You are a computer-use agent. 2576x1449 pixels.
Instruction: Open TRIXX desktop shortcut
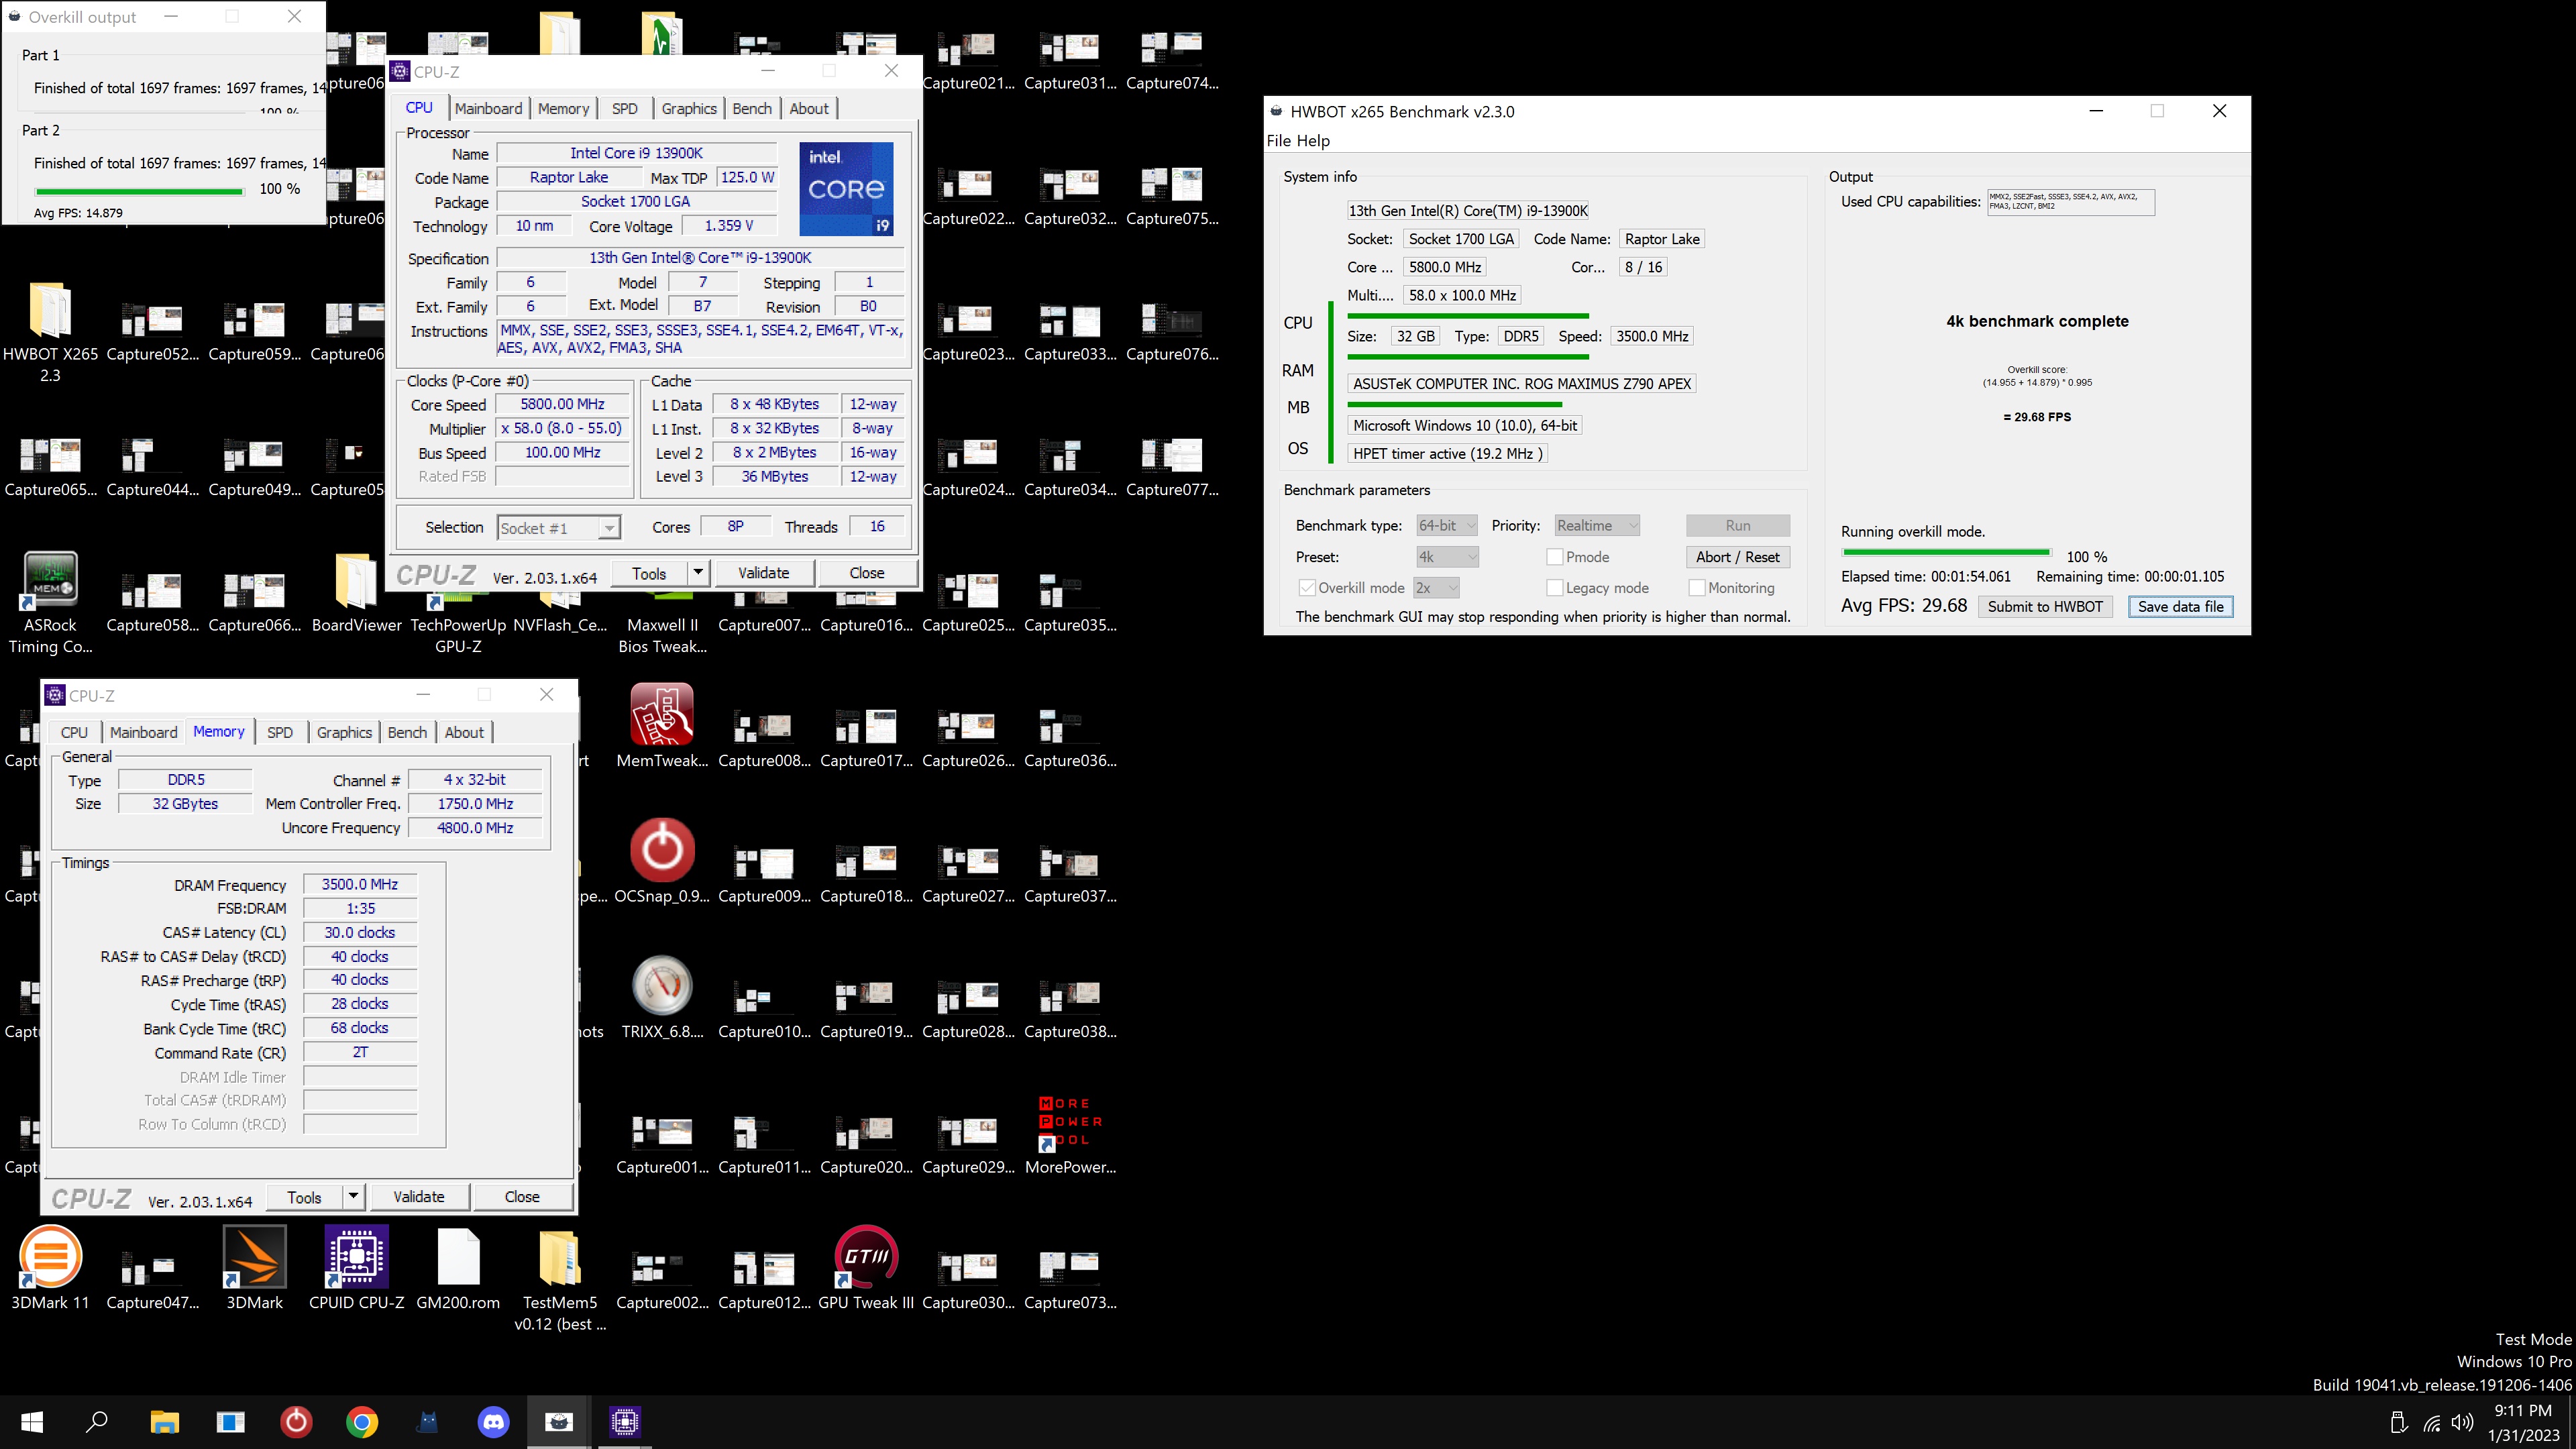[662, 998]
